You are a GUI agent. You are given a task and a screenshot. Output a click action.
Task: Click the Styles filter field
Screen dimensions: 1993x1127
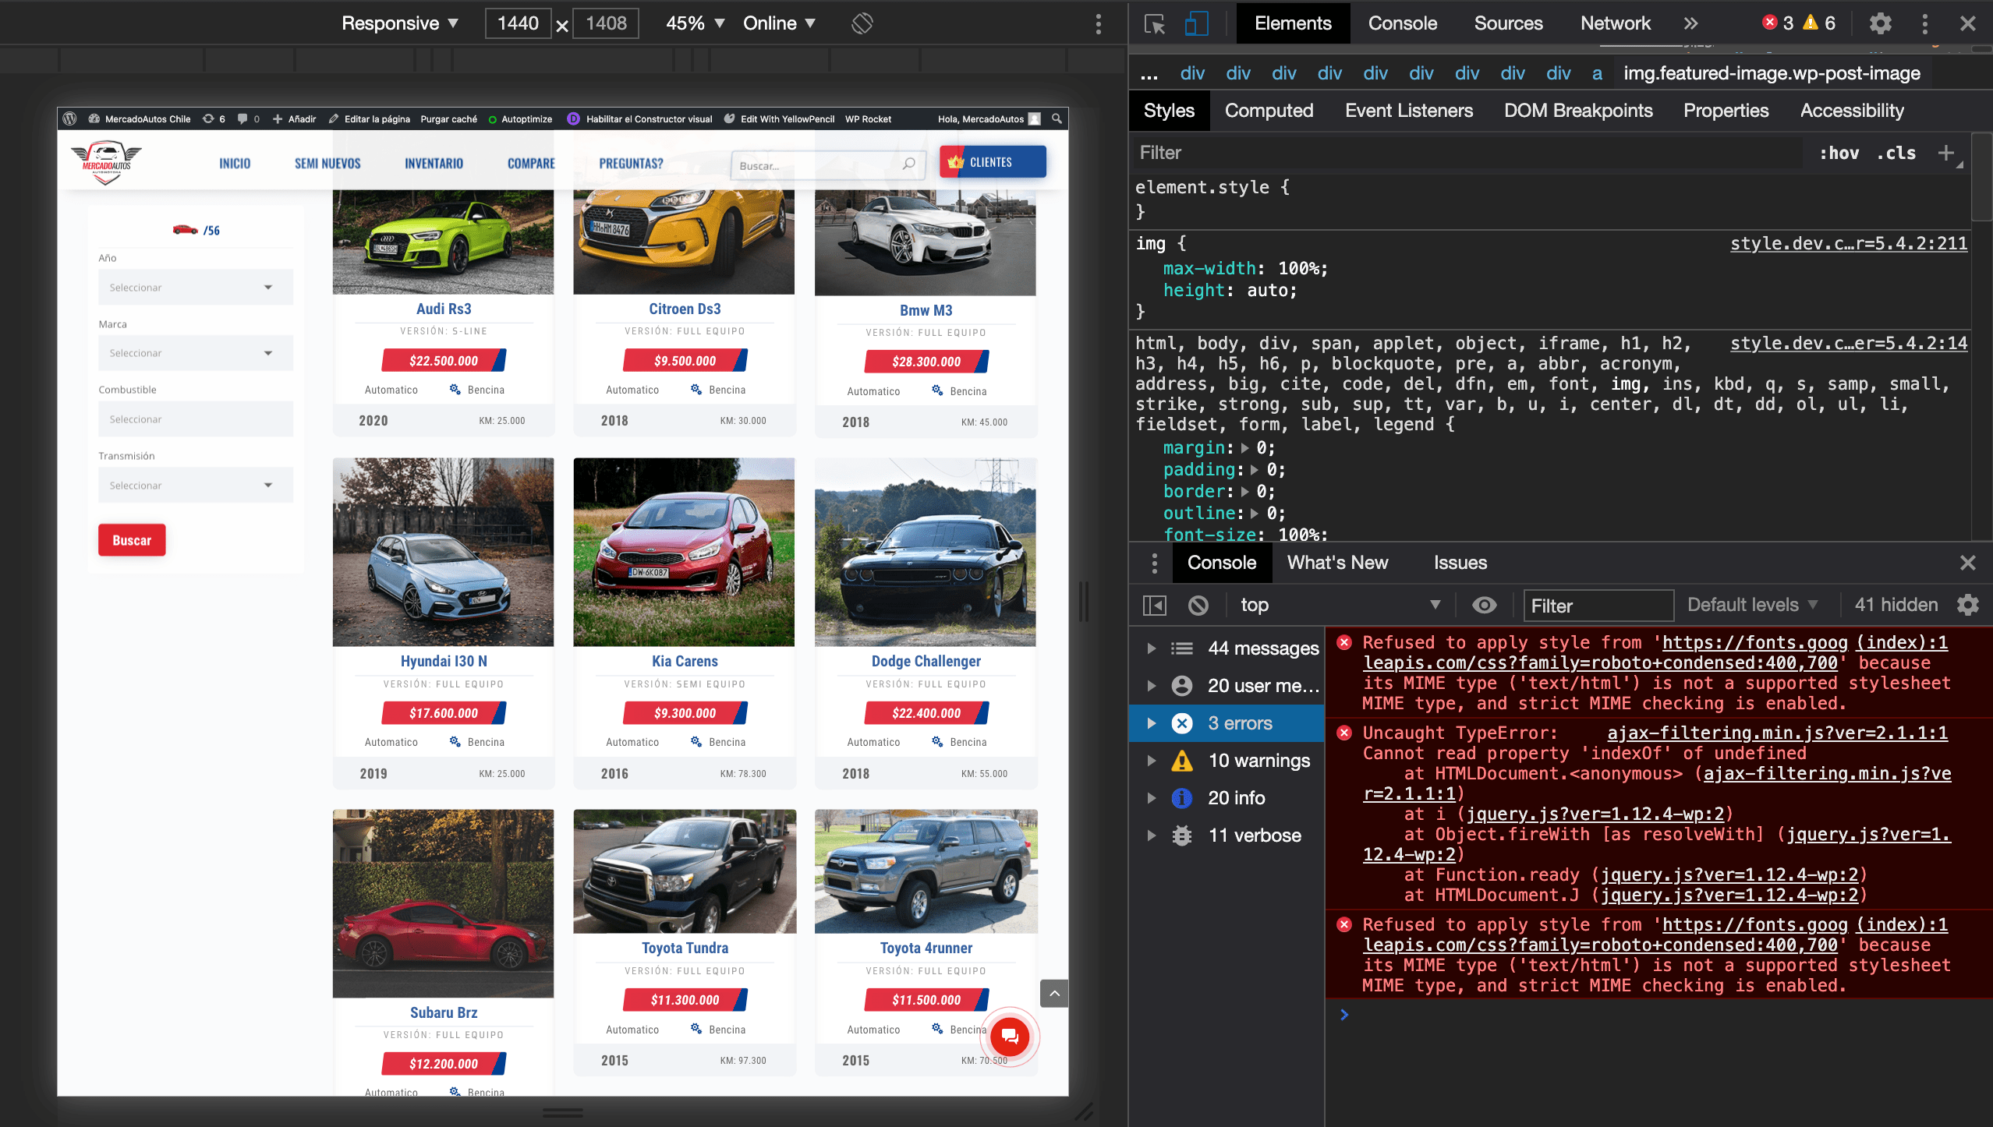[1466, 153]
